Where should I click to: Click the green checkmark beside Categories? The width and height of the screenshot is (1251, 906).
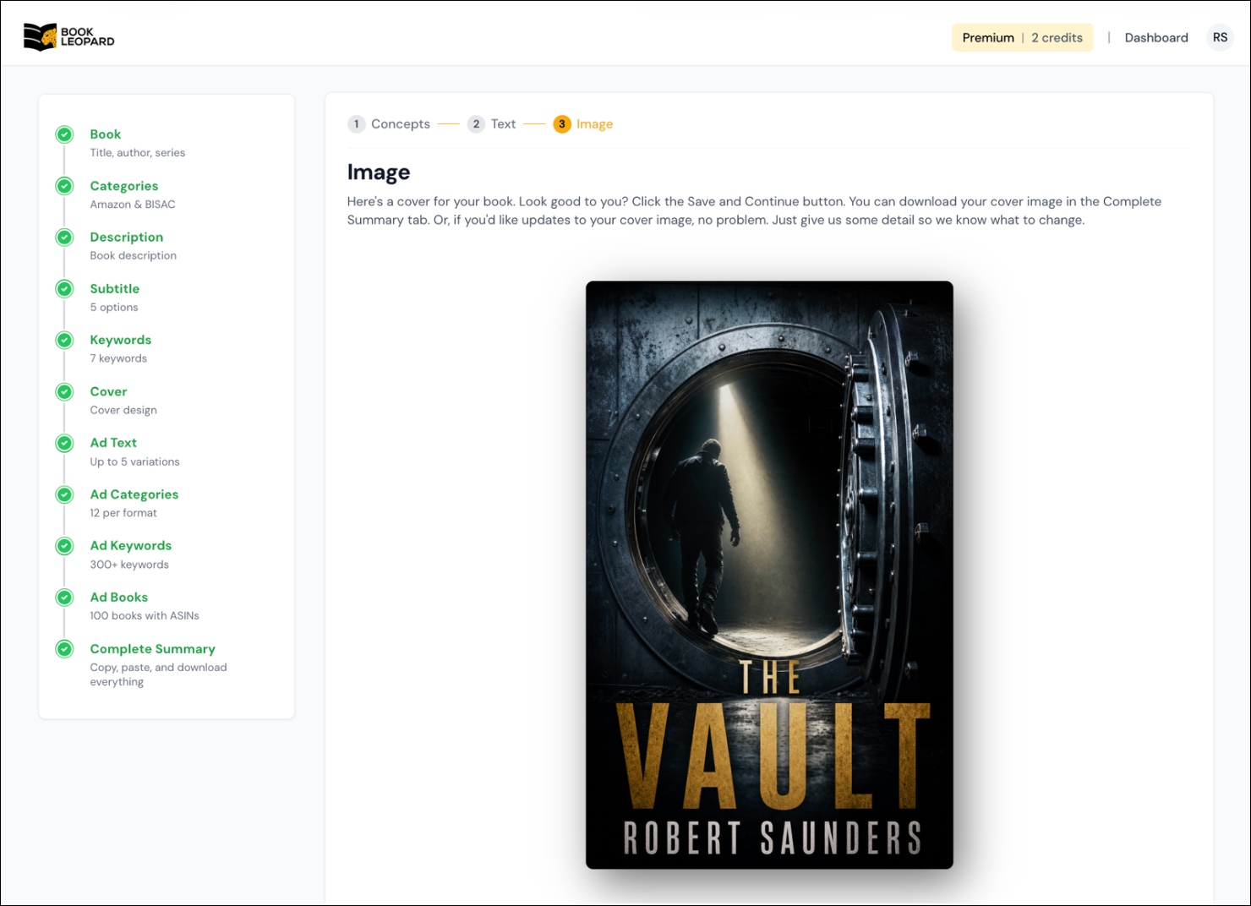pos(64,186)
